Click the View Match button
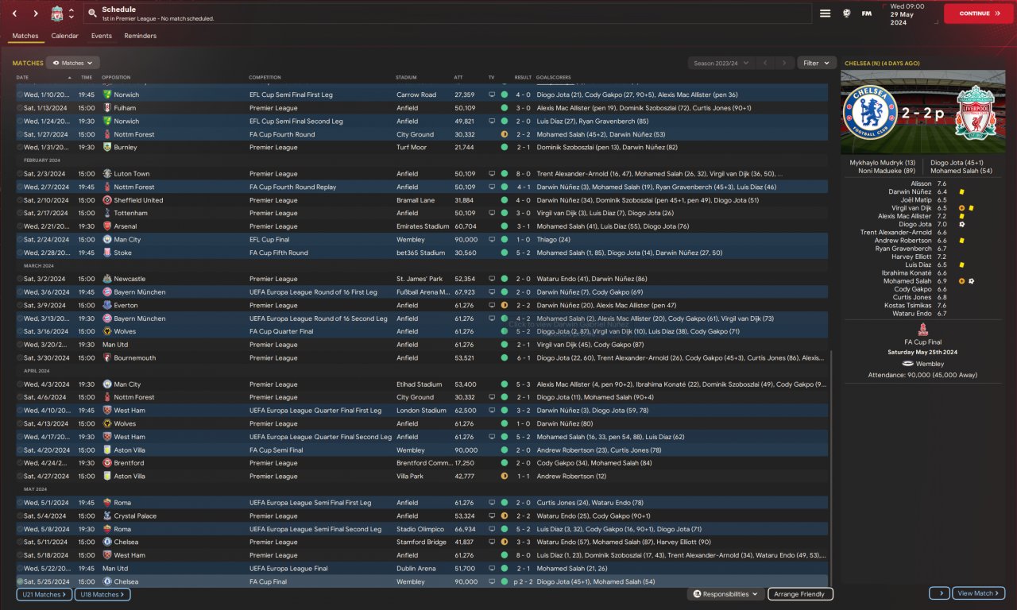This screenshot has height=610, width=1017. 979,593
